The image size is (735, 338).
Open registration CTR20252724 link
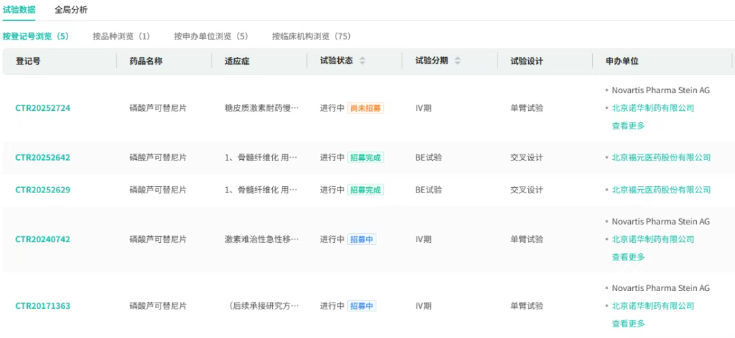coord(43,108)
